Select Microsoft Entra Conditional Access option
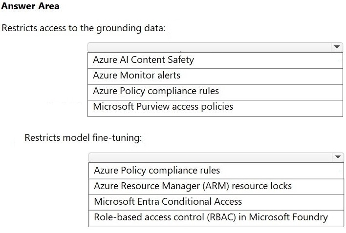 pyautogui.click(x=216, y=202)
